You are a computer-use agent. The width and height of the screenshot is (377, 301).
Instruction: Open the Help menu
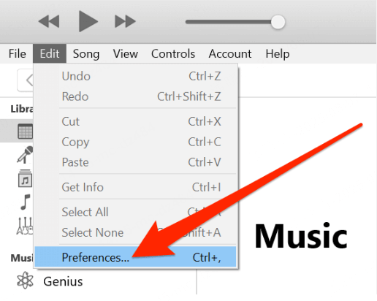tap(278, 53)
